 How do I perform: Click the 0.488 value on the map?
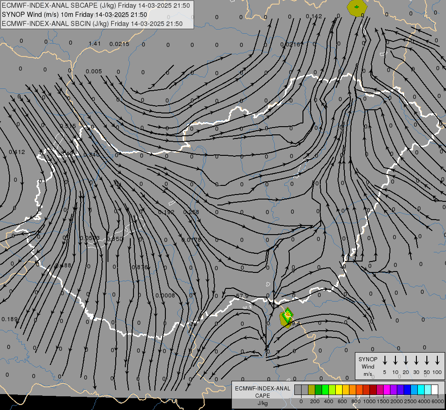click(x=63, y=265)
